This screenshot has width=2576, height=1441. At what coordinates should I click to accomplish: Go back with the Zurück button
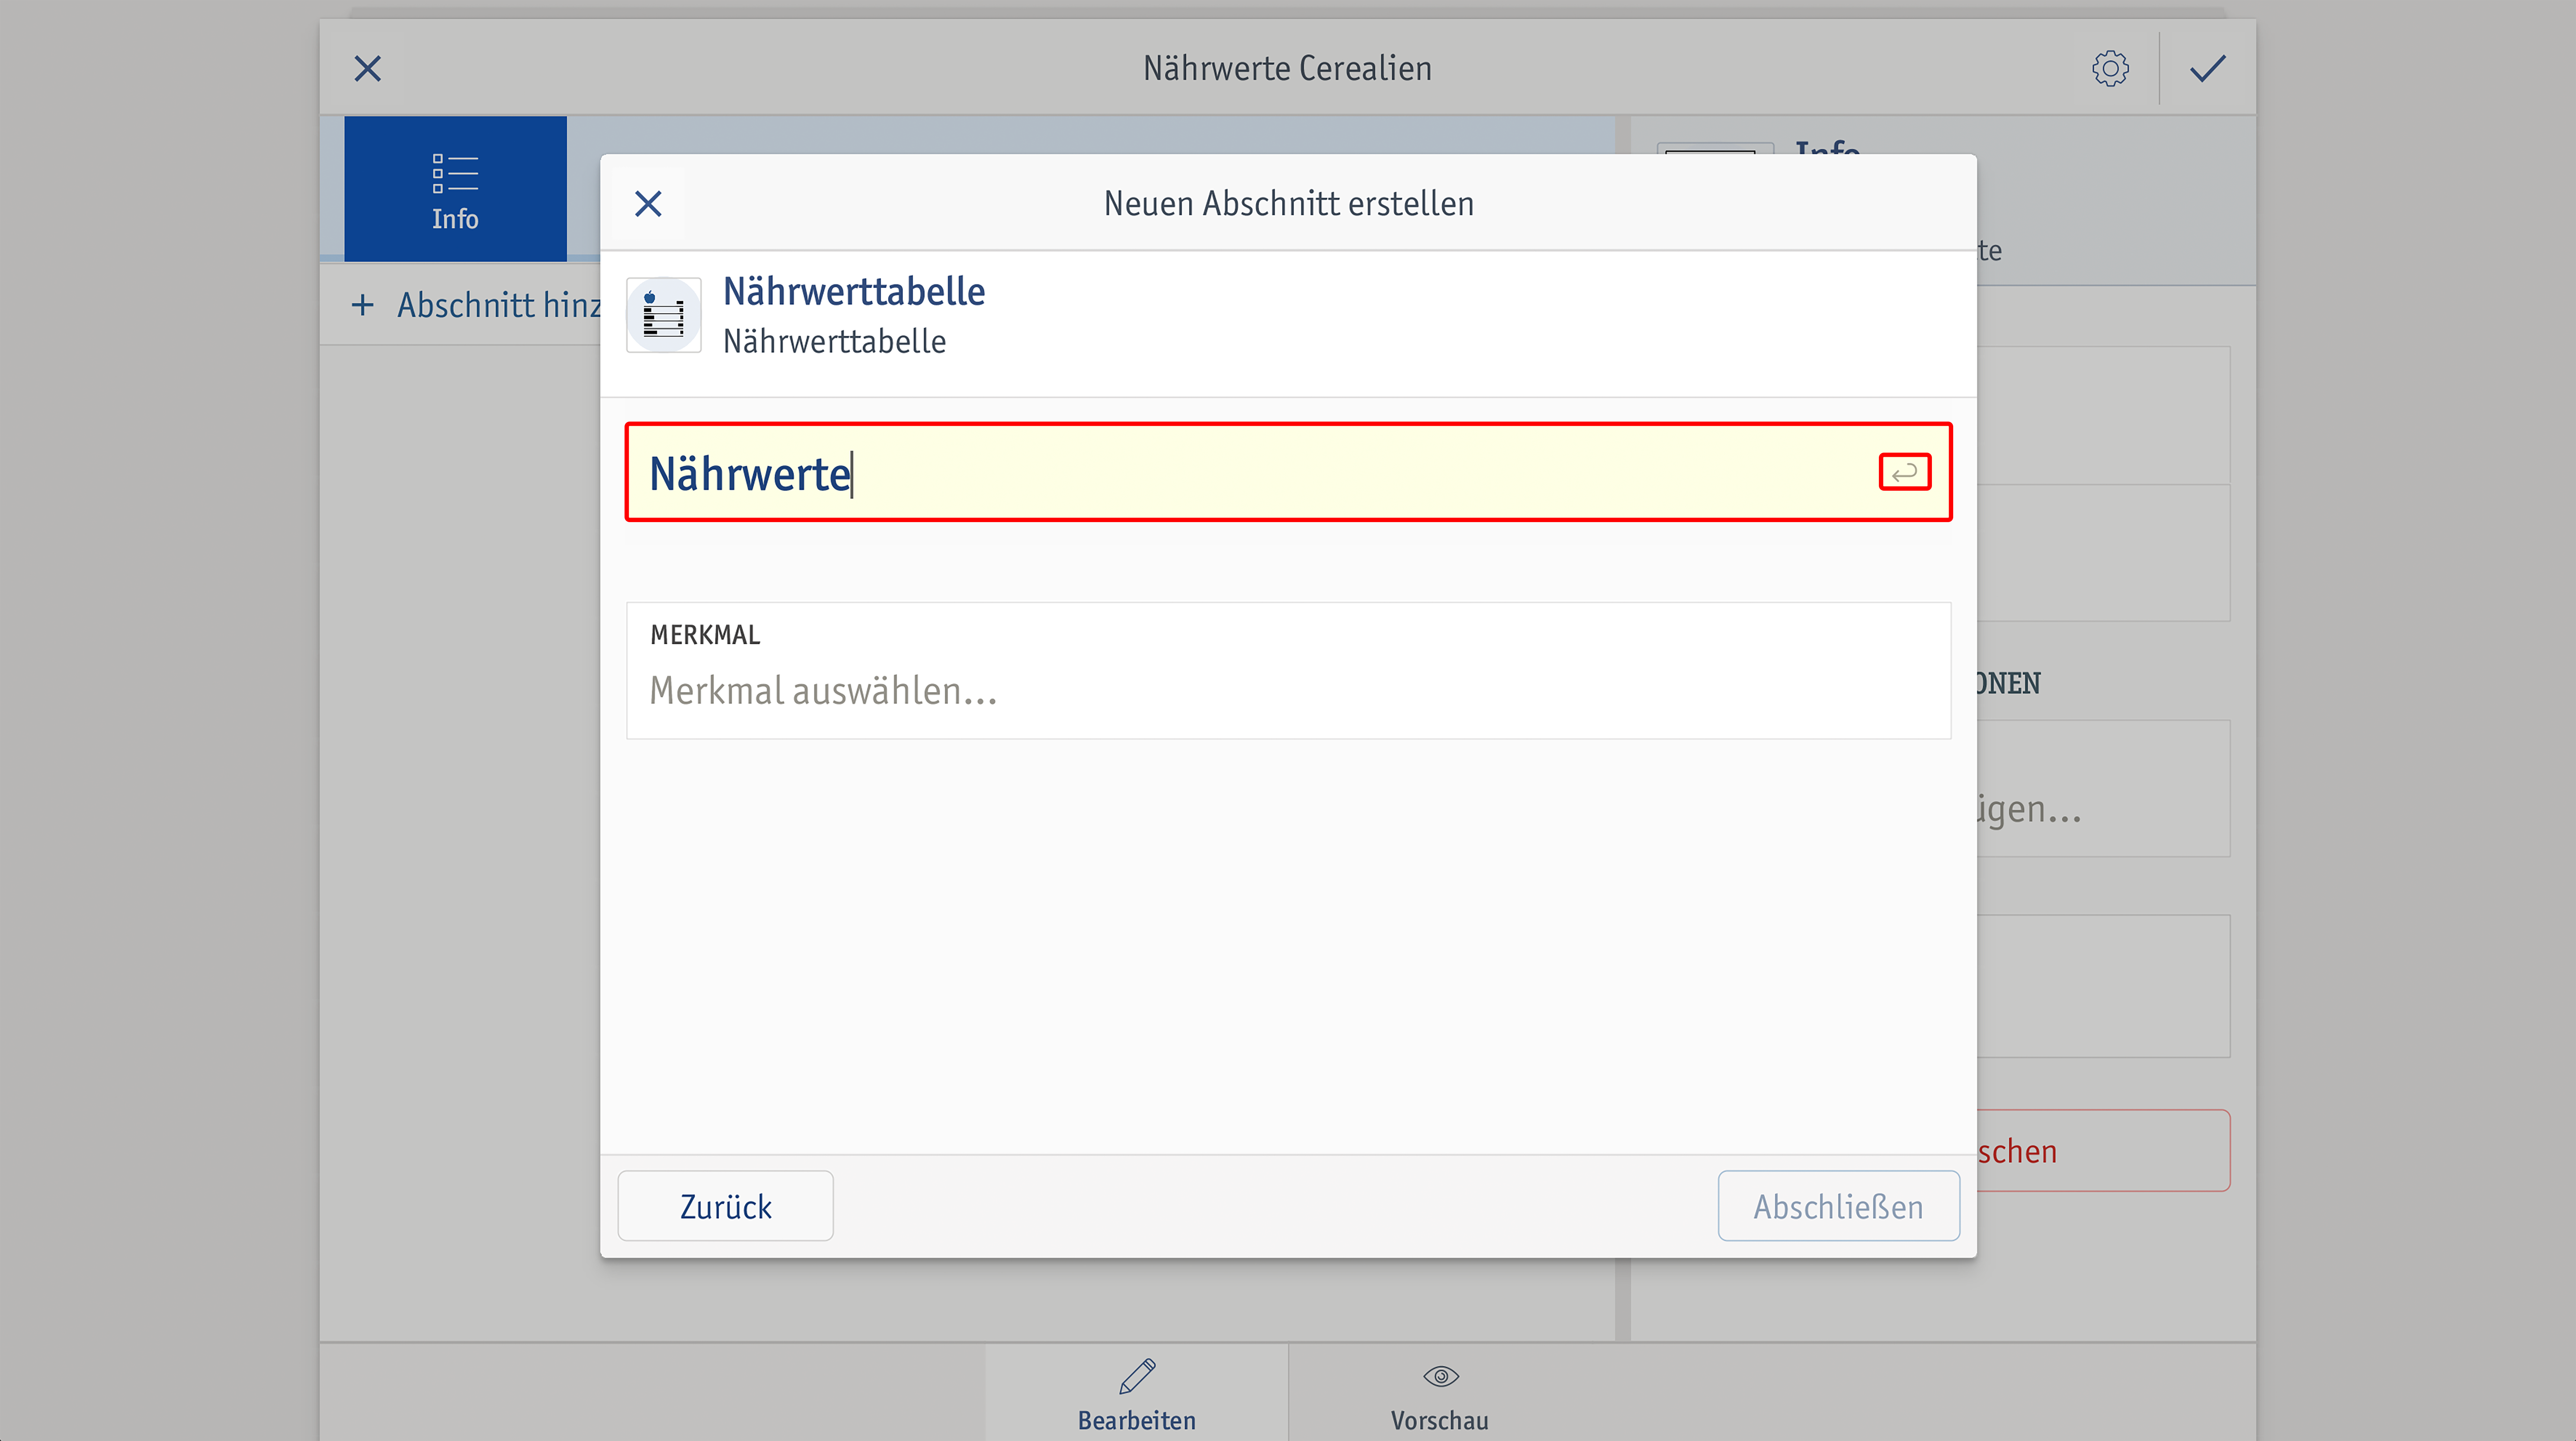725,1206
